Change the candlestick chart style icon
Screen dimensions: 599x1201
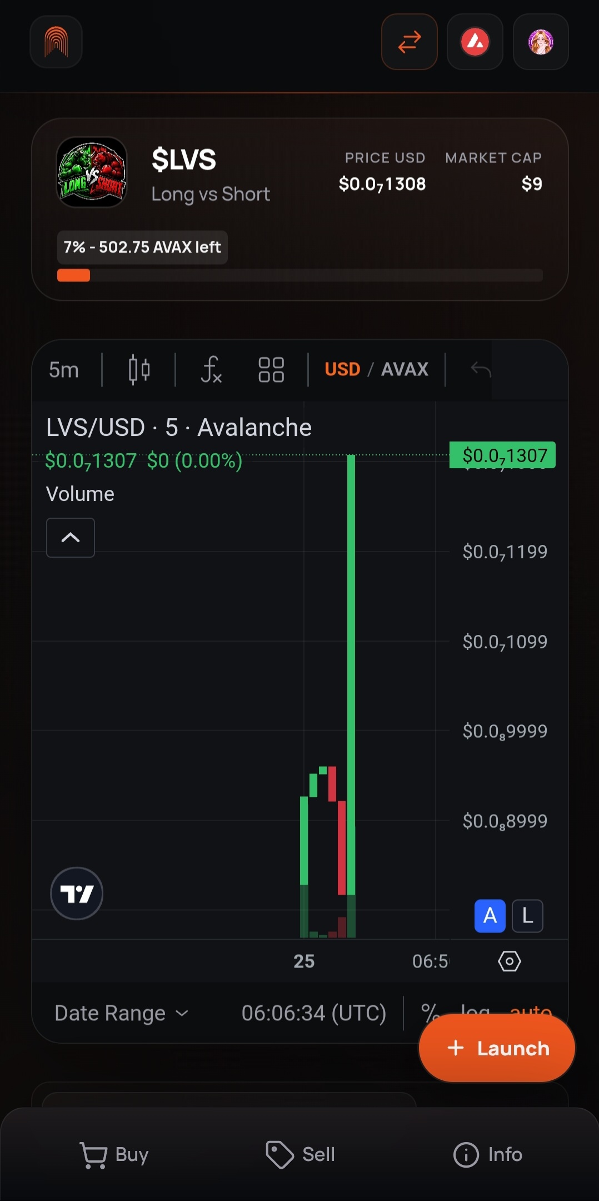pyautogui.click(x=139, y=369)
